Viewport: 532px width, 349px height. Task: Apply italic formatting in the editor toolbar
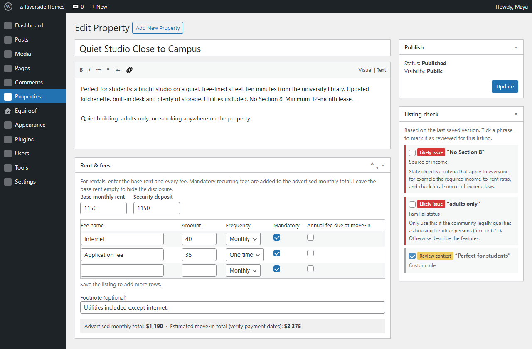click(x=89, y=70)
